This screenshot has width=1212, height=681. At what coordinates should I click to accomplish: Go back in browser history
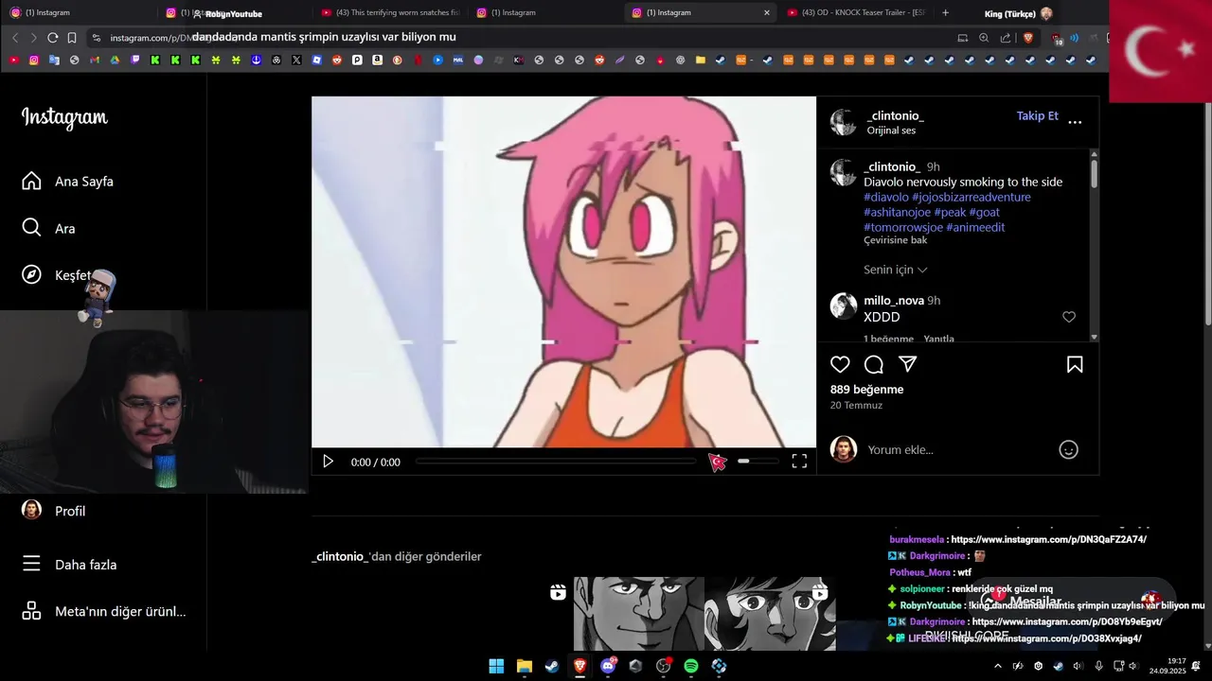point(15,38)
